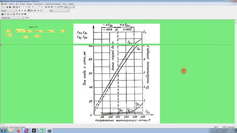The width and height of the screenshot is (237, 133).
Task: Toggle italic formatting
Action: tap(22, 11)
